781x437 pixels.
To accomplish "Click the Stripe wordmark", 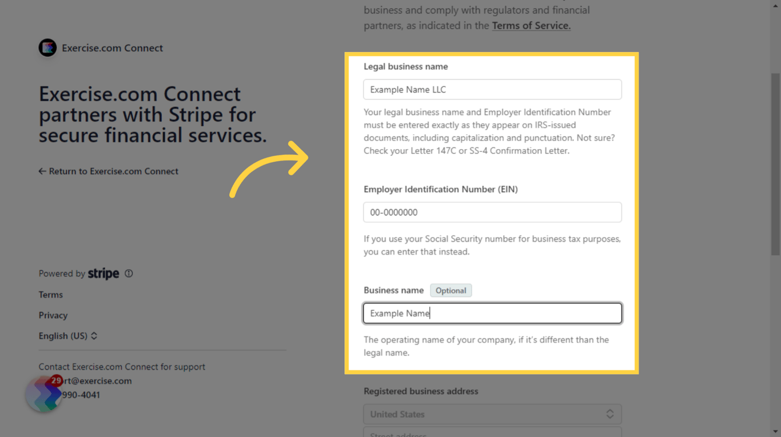I will (103, 273).
